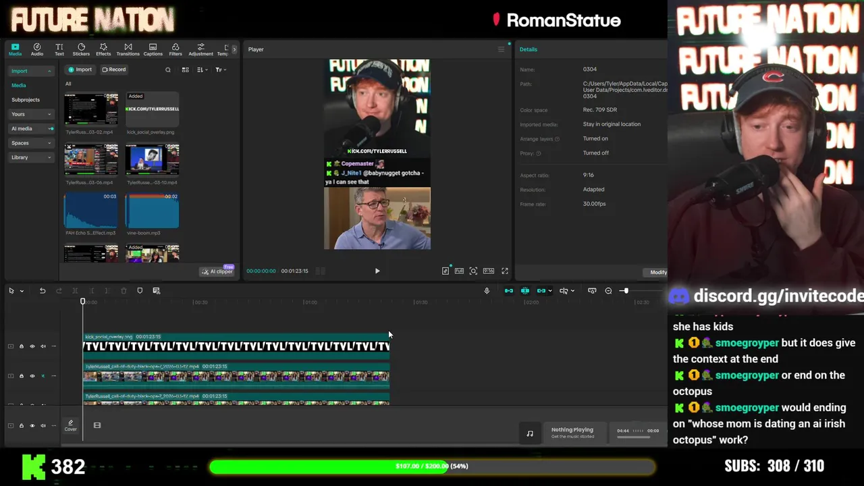Select the kick_social_overlay.png thumbnail
The width and height of the screenshot is (864, 486).
click(x=152, y=109)
